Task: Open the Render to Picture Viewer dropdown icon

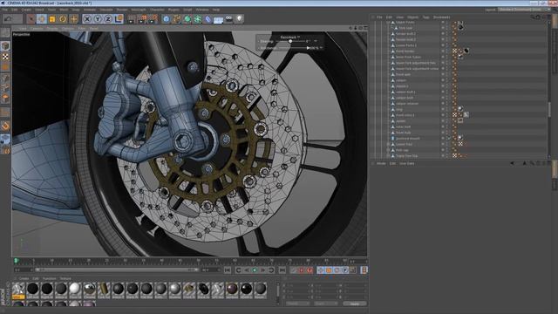Action: pos(143,18)
